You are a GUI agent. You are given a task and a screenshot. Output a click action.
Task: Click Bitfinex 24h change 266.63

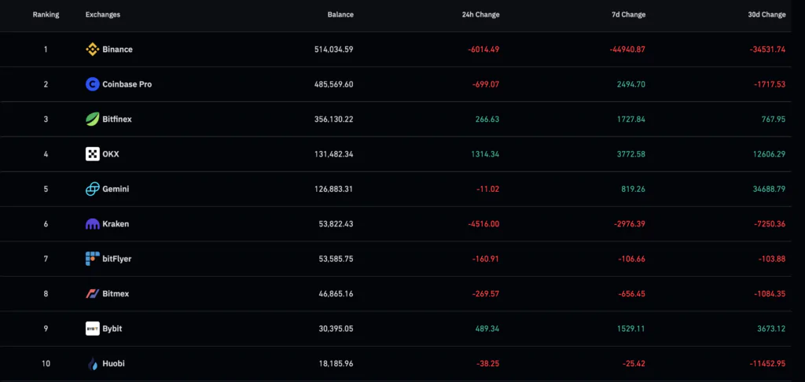487,119
